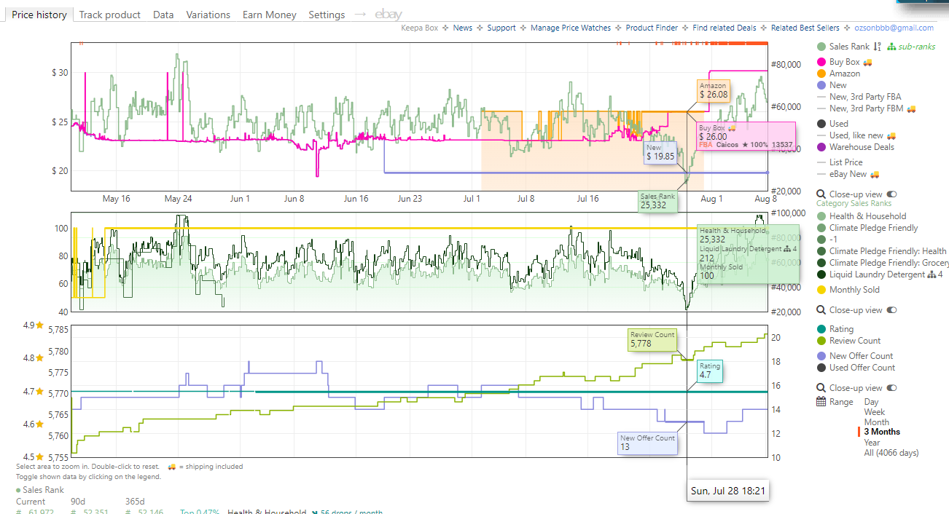949x514 pixels.
Task: Open Manage Price Watches link
Action: (x=571, y=28)
